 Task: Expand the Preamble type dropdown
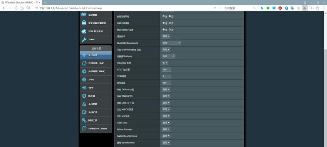pos(165,63)
